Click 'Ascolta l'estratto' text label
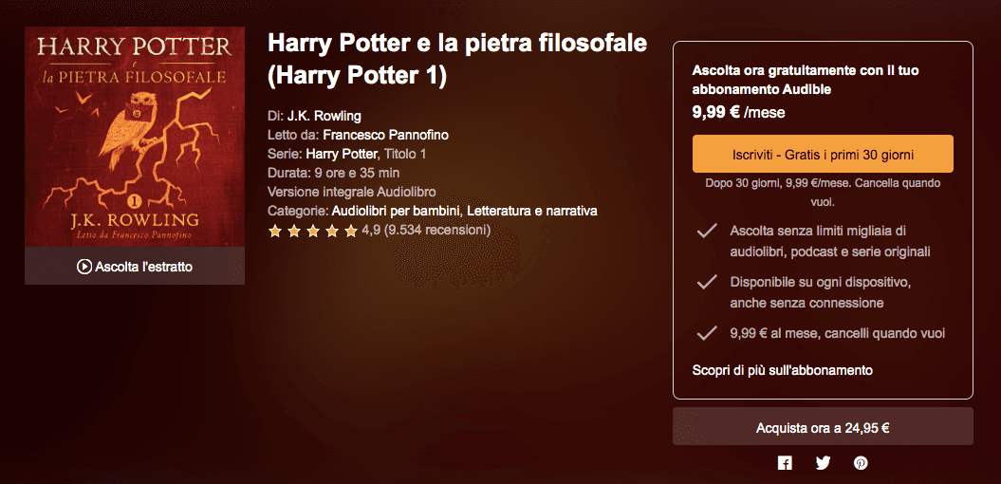Screen dimensions: 1001x484 coord(144,267)
